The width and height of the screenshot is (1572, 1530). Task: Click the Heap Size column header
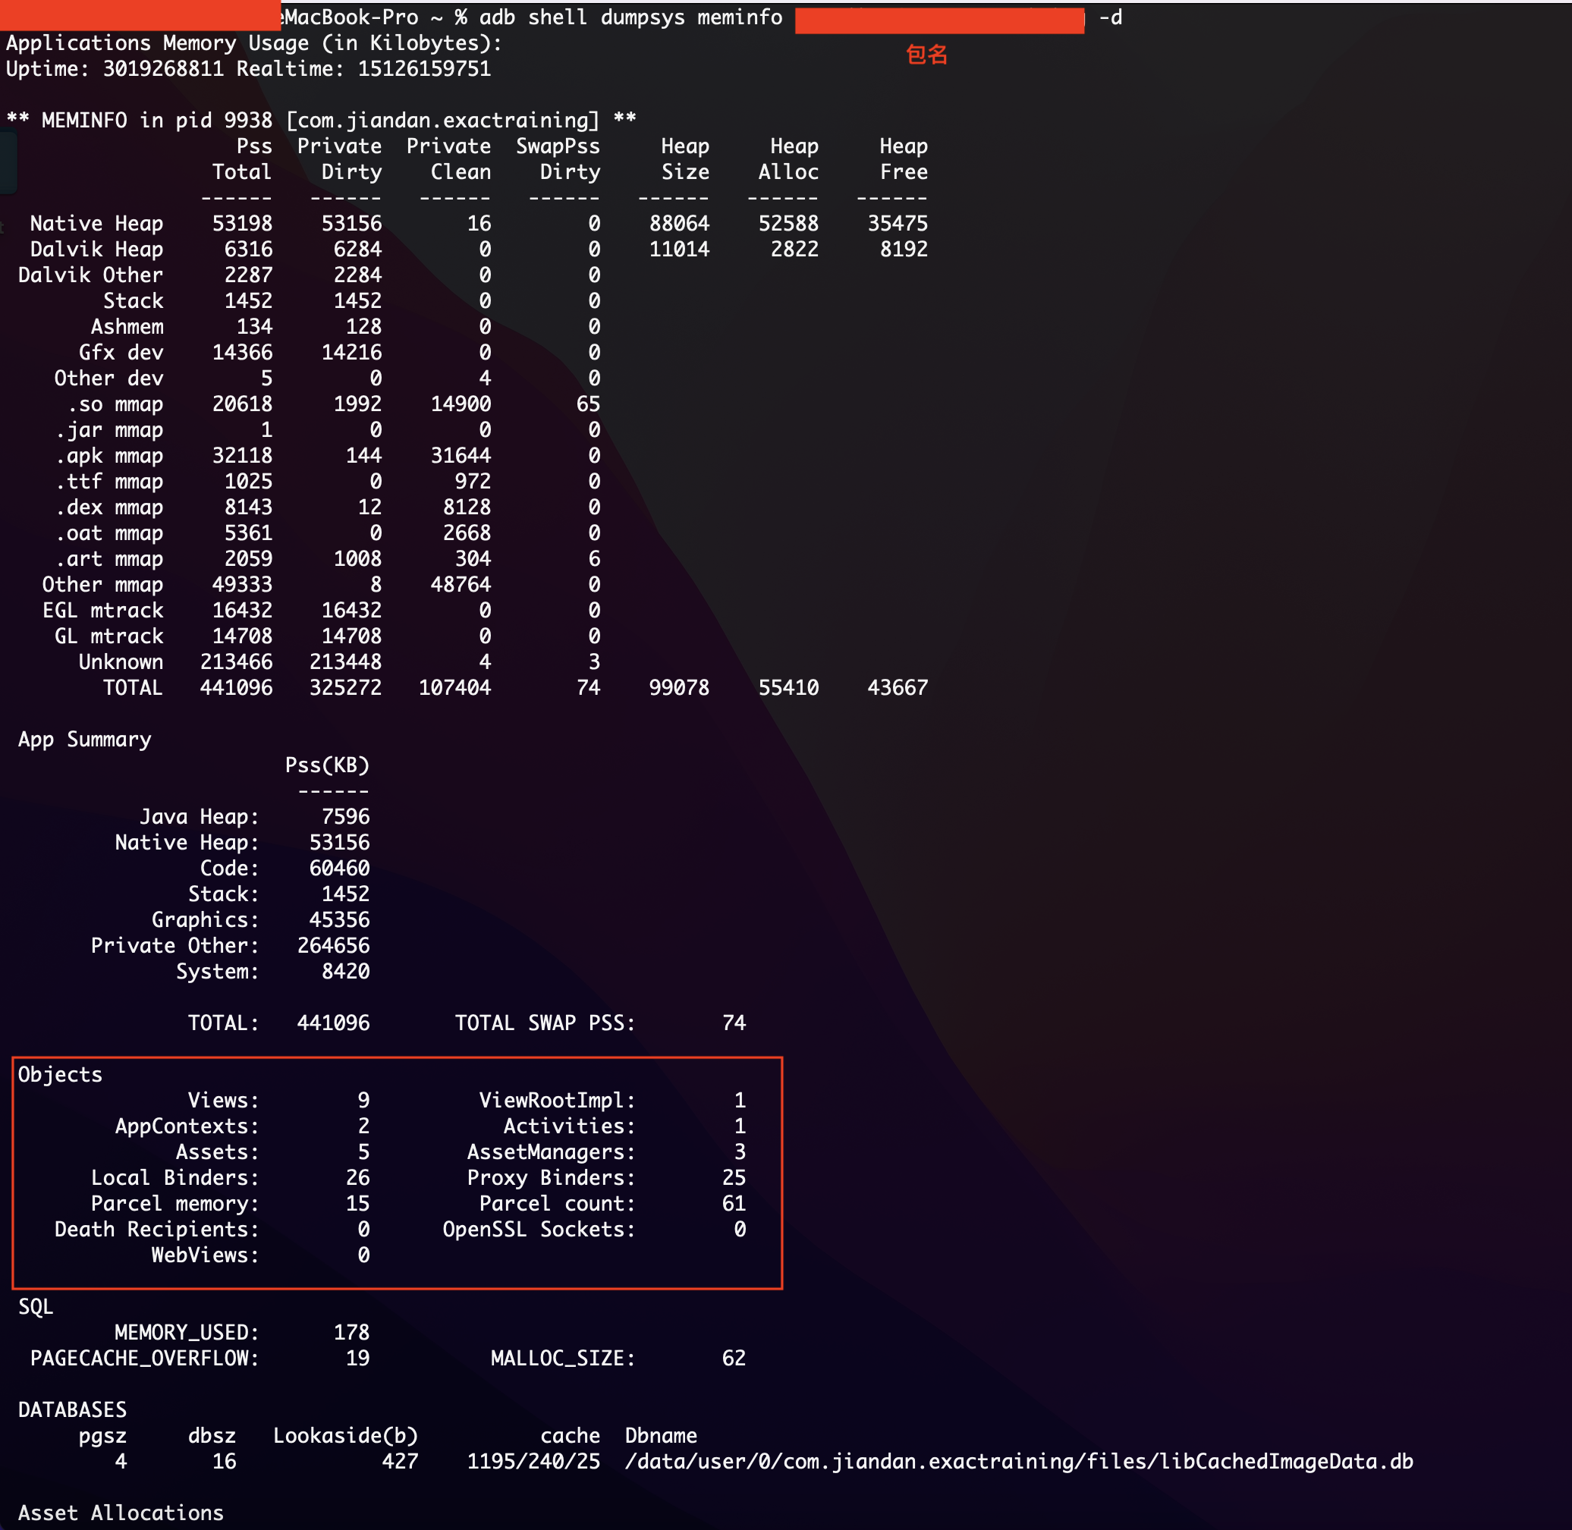click(x=685, y=159)
